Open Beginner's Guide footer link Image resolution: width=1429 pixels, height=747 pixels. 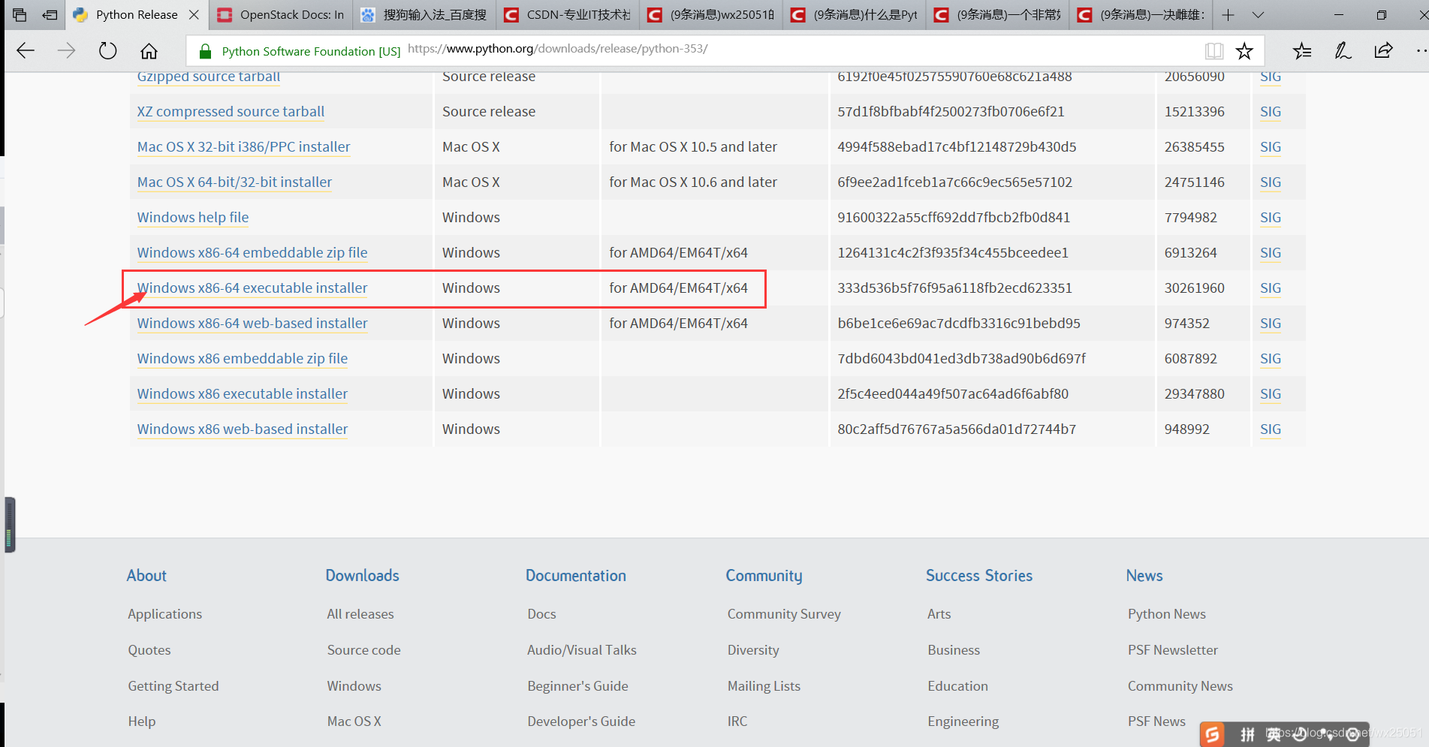(x=577, y=686)
